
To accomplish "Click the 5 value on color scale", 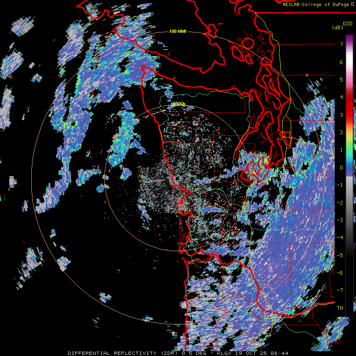I will (341, 80).
